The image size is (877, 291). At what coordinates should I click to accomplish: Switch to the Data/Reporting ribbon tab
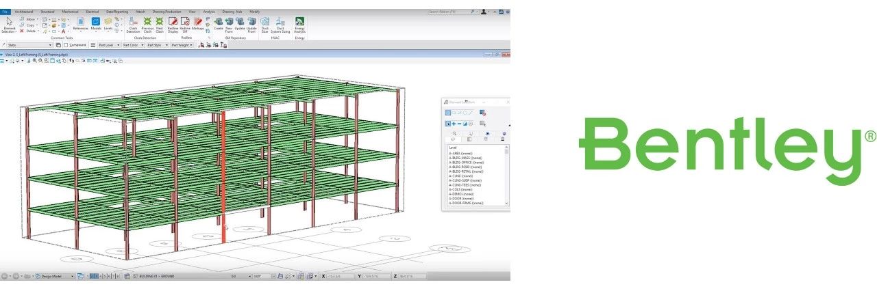point(116,12)
